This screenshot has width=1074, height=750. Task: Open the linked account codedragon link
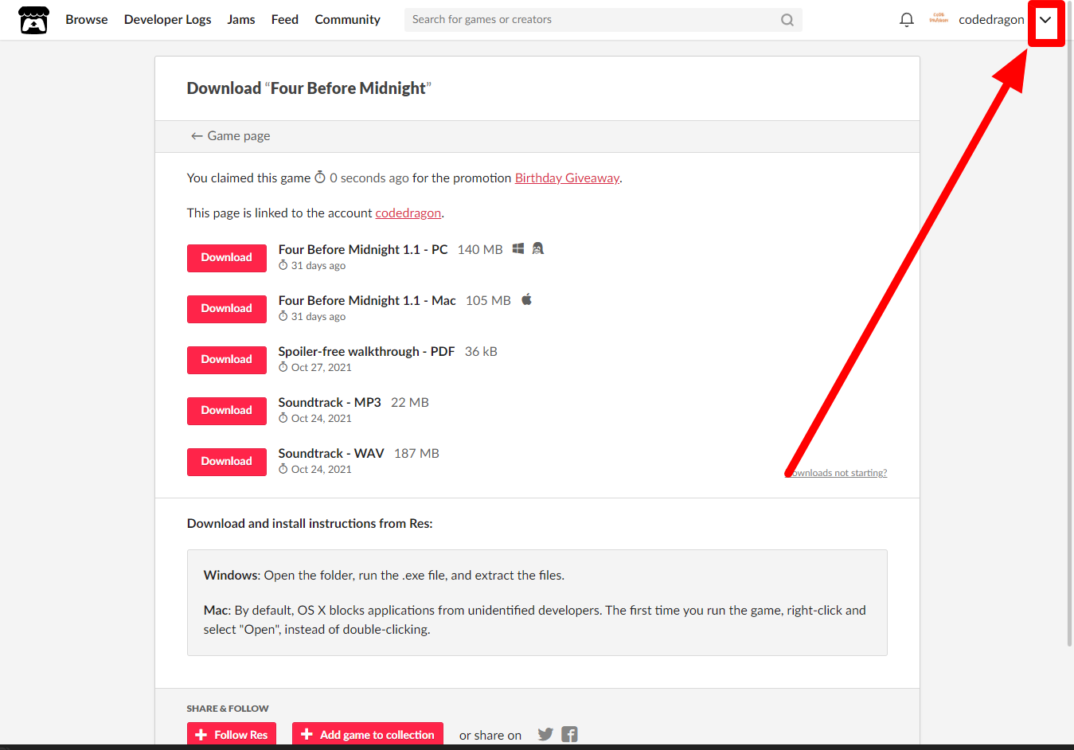pos(408,213)
